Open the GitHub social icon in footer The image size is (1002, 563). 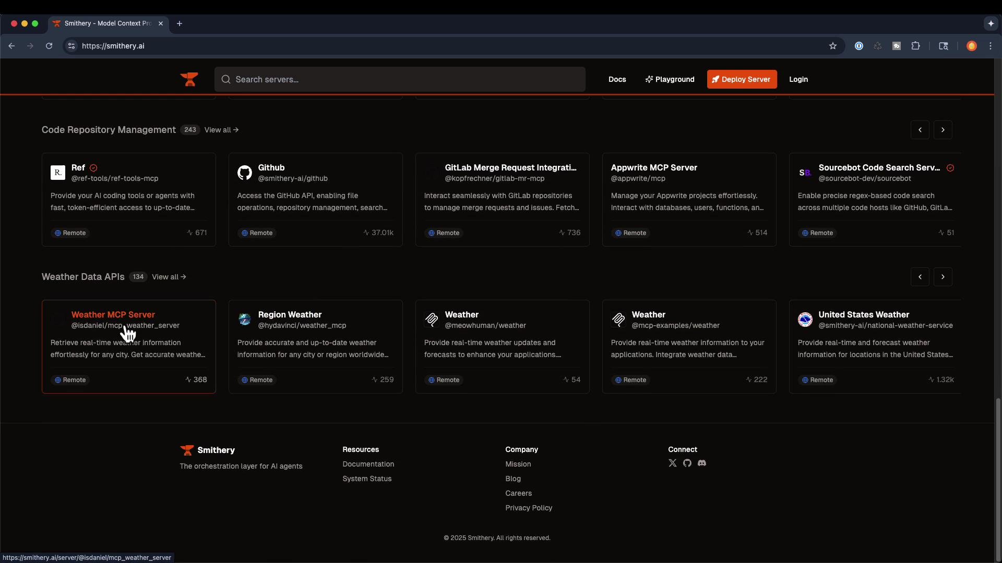[687, 463]
